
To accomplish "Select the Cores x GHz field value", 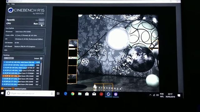I will point(29,35).
